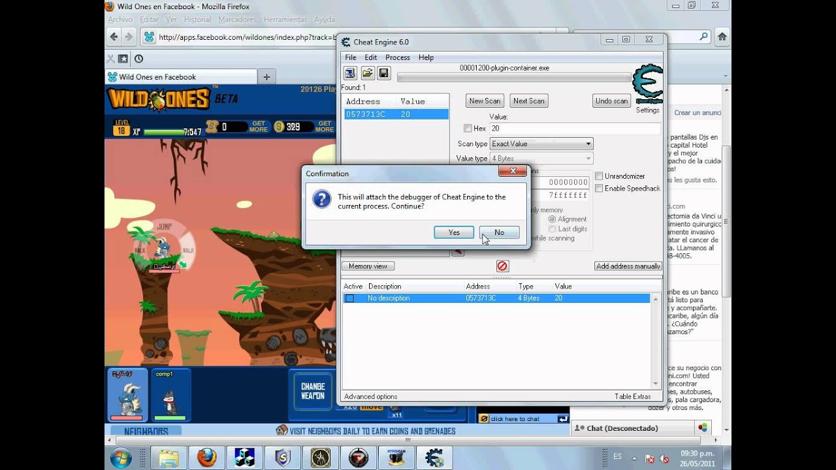
Task: Send the chat message arrow icon
Action: pos(562,418)
